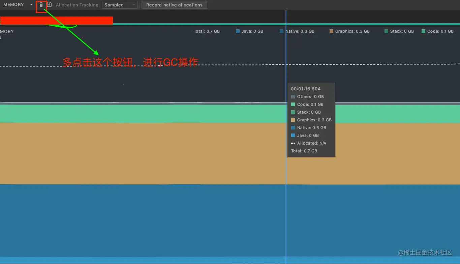Click the Native color swatch in the legend

[x=282, y=31]
